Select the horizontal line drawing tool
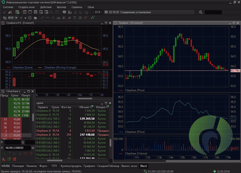The width and height of the screenshot is (241, 173). 48,18
